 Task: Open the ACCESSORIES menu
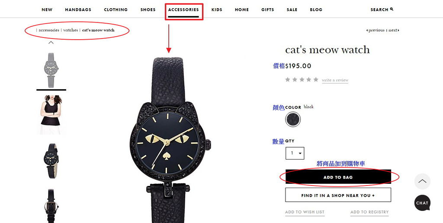click(x=183, y=9)
